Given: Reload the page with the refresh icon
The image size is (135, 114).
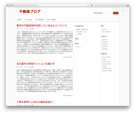Looking at the screenshot, I should click(88, 5).
